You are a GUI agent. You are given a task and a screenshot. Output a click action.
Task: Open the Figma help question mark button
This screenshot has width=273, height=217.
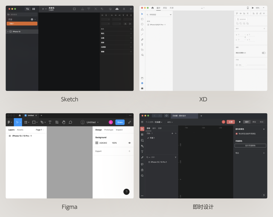(x=126, y=192)
